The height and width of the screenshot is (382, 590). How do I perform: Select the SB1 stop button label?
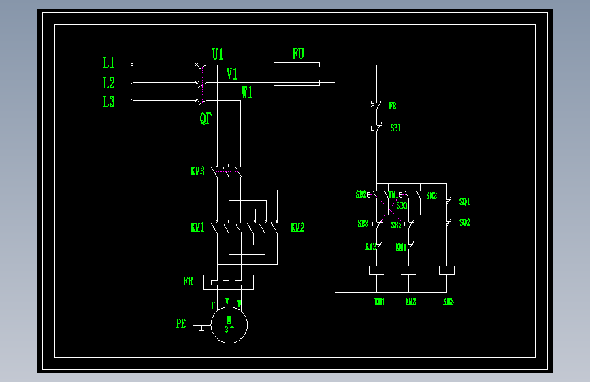(x=395, y=128)
